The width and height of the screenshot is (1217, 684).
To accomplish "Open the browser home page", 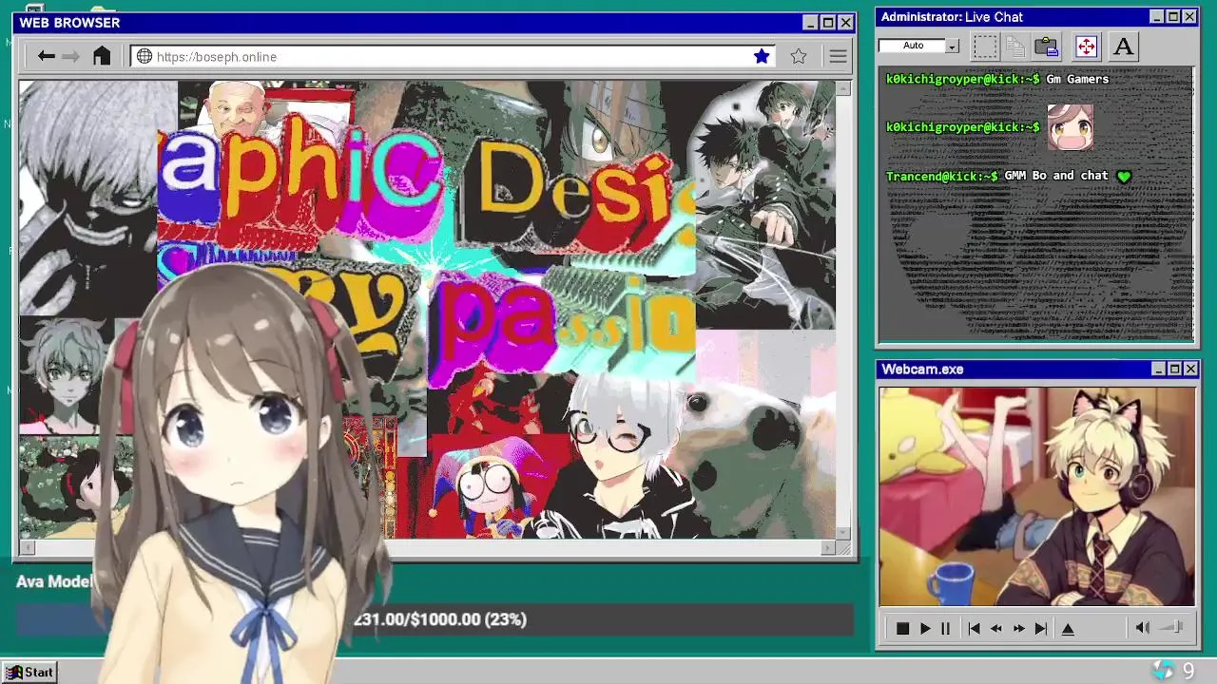I will (102, 56).
